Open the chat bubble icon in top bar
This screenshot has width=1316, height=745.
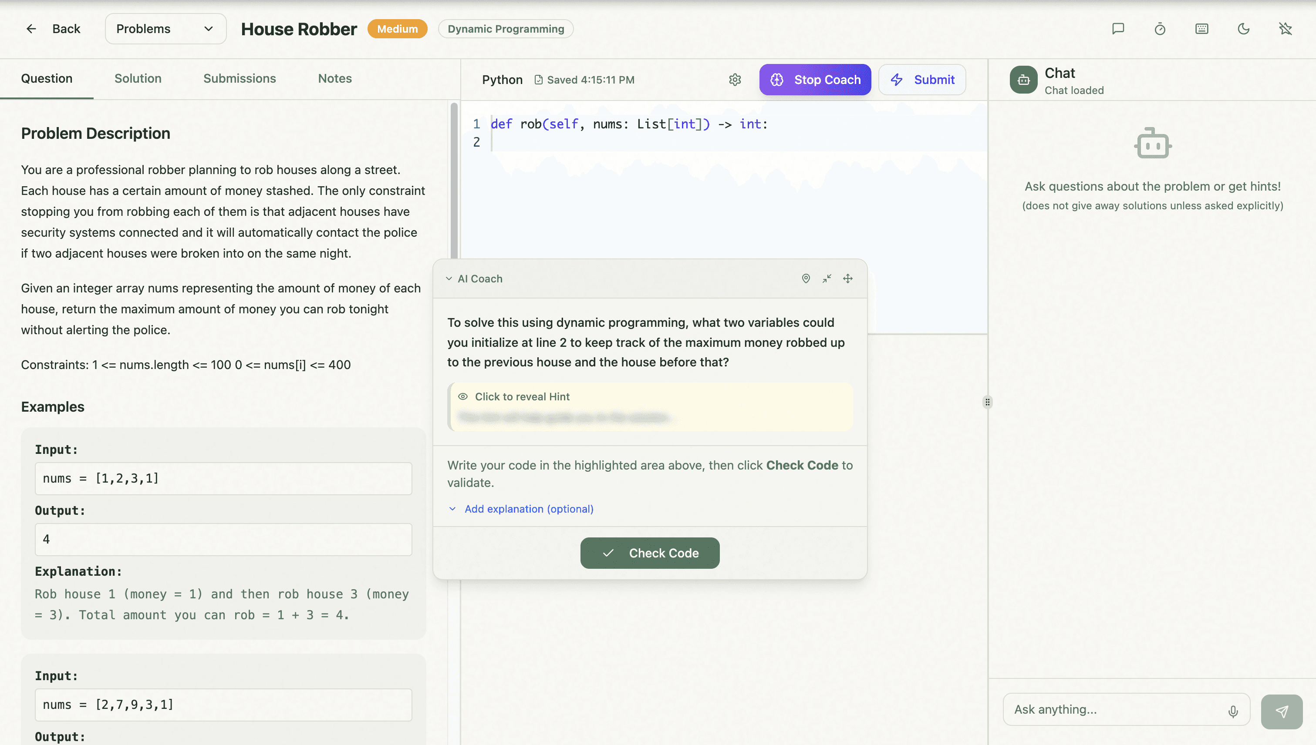(x=1118, y=29)
